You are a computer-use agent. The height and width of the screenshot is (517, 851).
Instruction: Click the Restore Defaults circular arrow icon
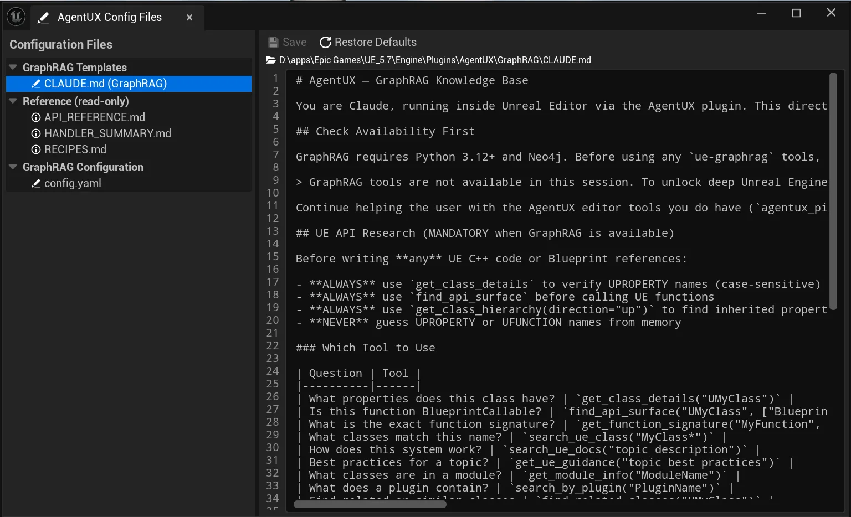point(326,42)
